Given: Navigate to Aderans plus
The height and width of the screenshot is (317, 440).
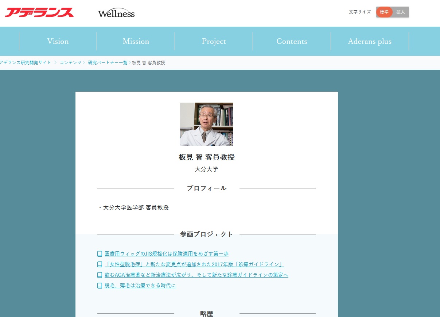Looking at the screenshot, I should pos(370,41).
